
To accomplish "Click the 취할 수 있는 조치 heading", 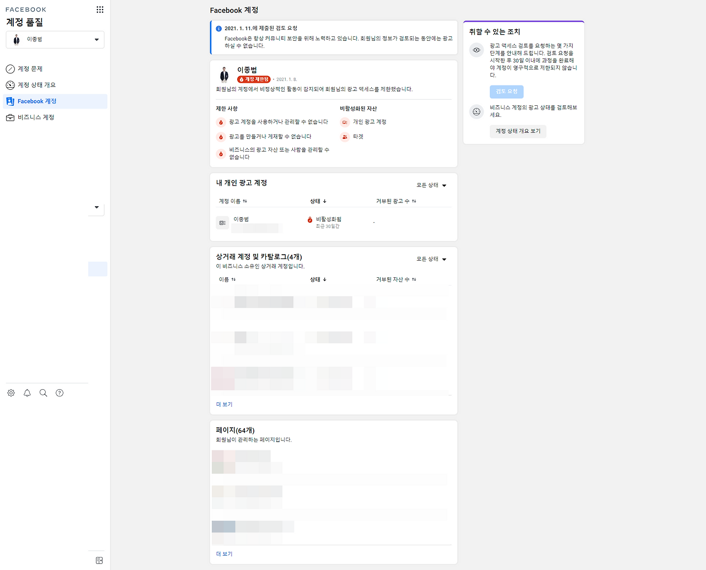I will pyautogui.click(x=495, y=32).
